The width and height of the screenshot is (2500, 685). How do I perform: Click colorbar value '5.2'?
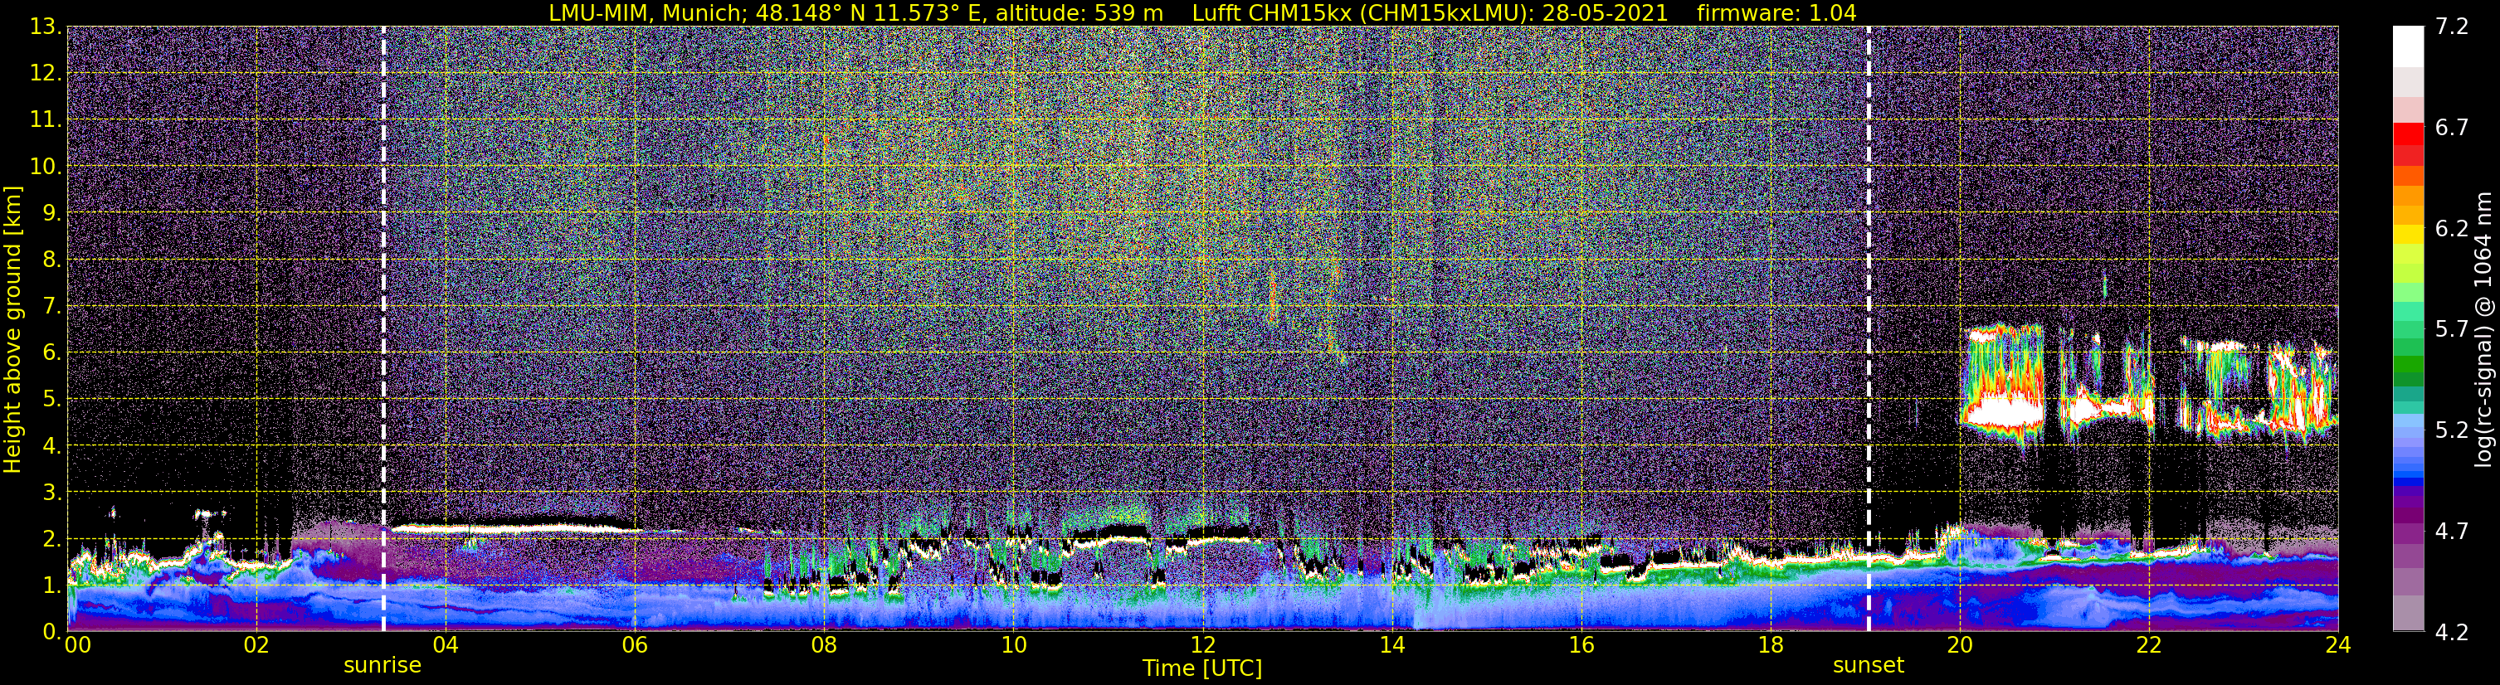coord(2452,430)
